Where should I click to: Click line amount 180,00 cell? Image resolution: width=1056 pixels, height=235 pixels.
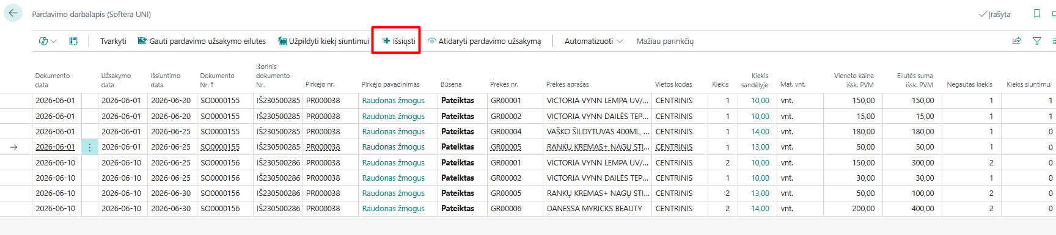923,132
